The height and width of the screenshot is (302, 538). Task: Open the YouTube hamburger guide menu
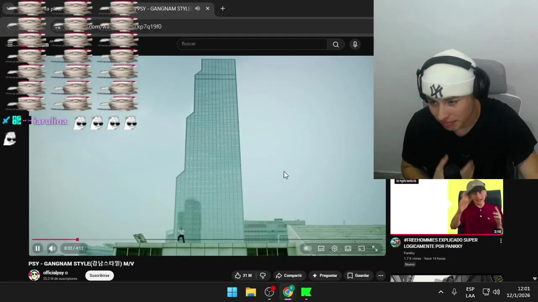click(10, 44)
